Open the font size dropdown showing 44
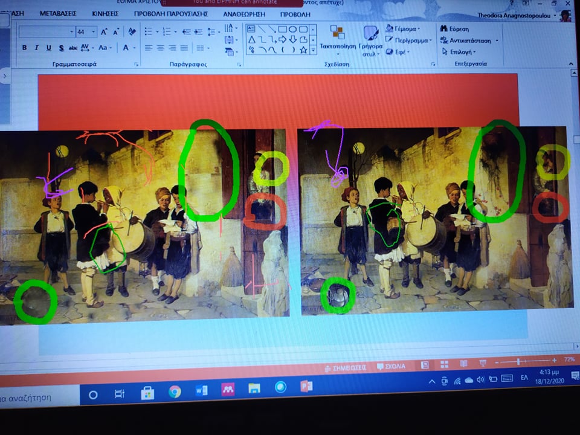The height and width of the screenshot is (435, 580). (x=94, y=32)
